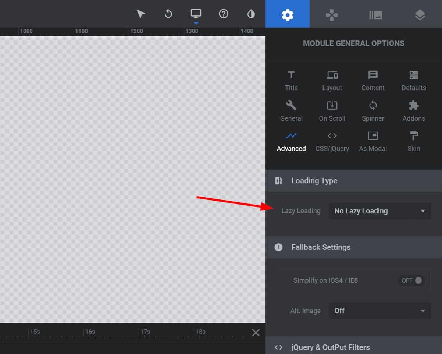Image resolution: width=442 pixels, height=354 pixels.
Task: Open the help question mark icon
Action: pyautogui.click(x=224, y=14)
